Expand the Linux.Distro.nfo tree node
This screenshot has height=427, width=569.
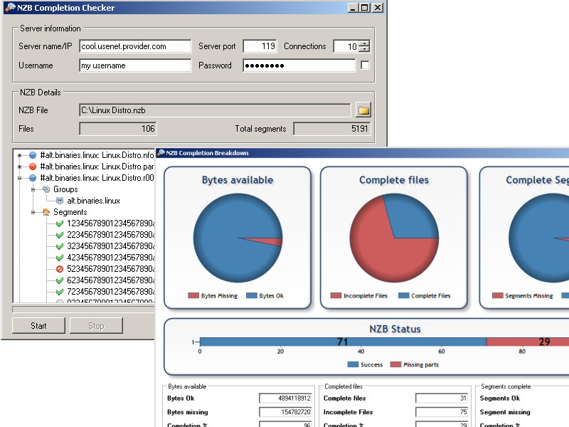(x=20, y=155)
